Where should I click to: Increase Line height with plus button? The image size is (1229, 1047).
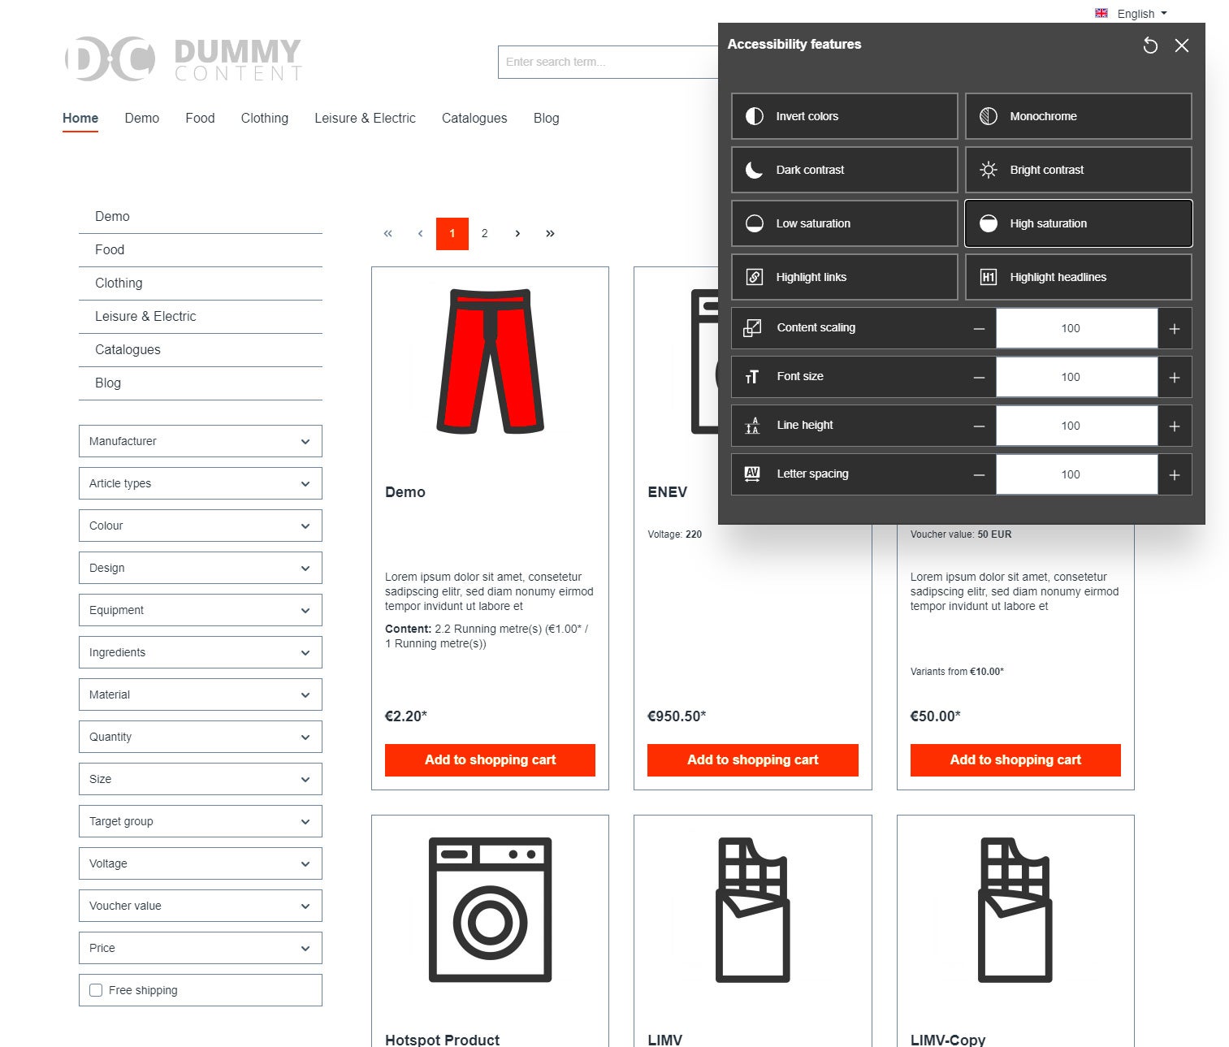tap(1174, 426)
